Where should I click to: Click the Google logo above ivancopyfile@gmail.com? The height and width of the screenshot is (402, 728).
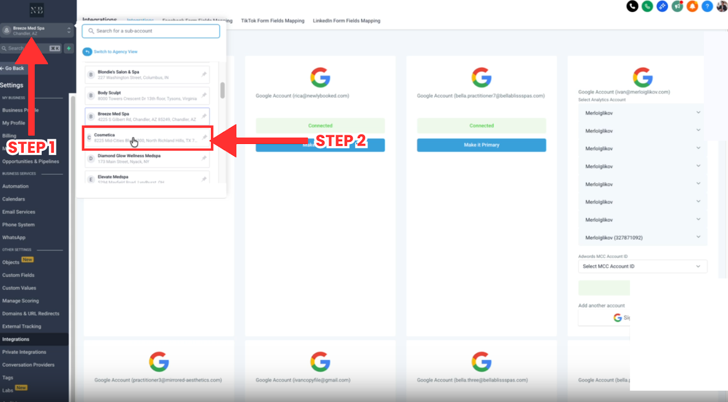click(x=320, y=362)
